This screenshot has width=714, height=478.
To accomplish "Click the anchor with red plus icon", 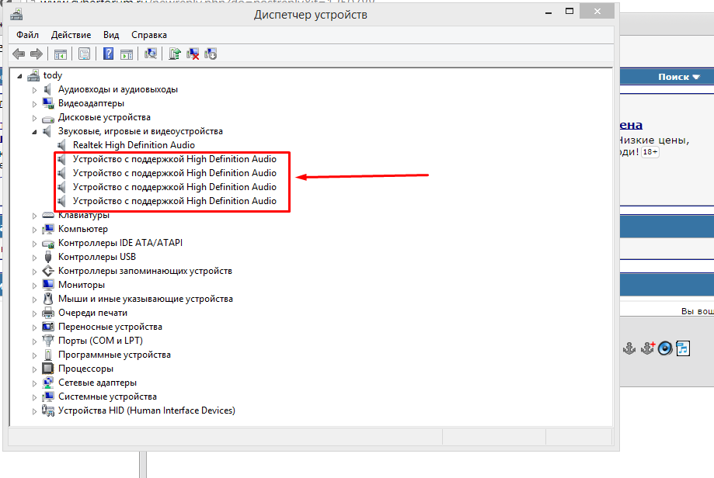I will point(647,348).
